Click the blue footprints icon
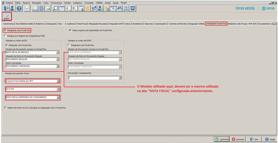The width and height of the screenshot is (278, 143). (94, 8)
